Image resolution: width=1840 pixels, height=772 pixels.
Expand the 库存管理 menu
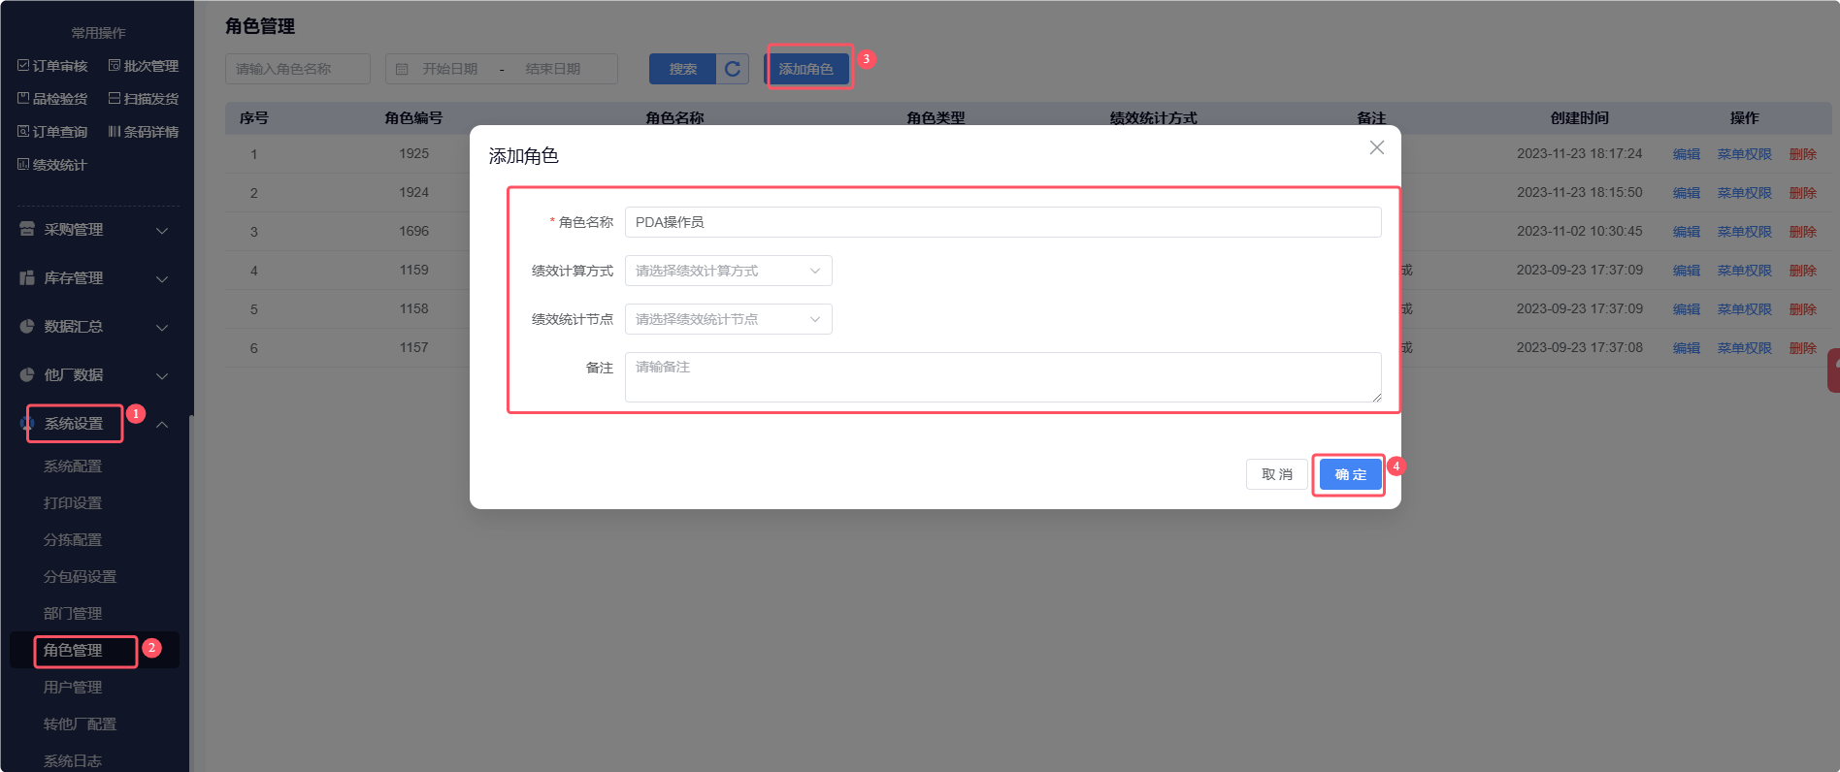click(94, 278)
